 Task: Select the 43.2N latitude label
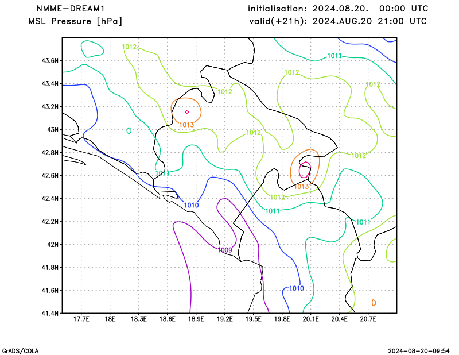tap(50, 107)
